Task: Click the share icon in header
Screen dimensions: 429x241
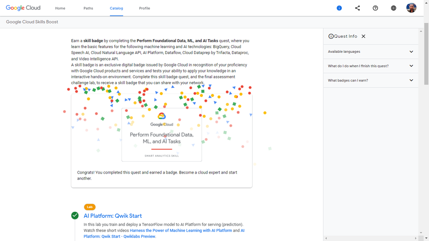Action: [x=357, y=8]
